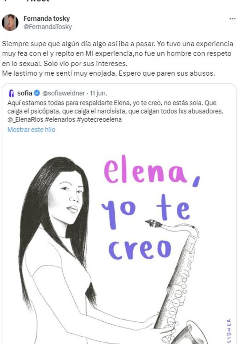Open the @FernandaTosky handle link

pyautogui.click(x=47, y=27)
